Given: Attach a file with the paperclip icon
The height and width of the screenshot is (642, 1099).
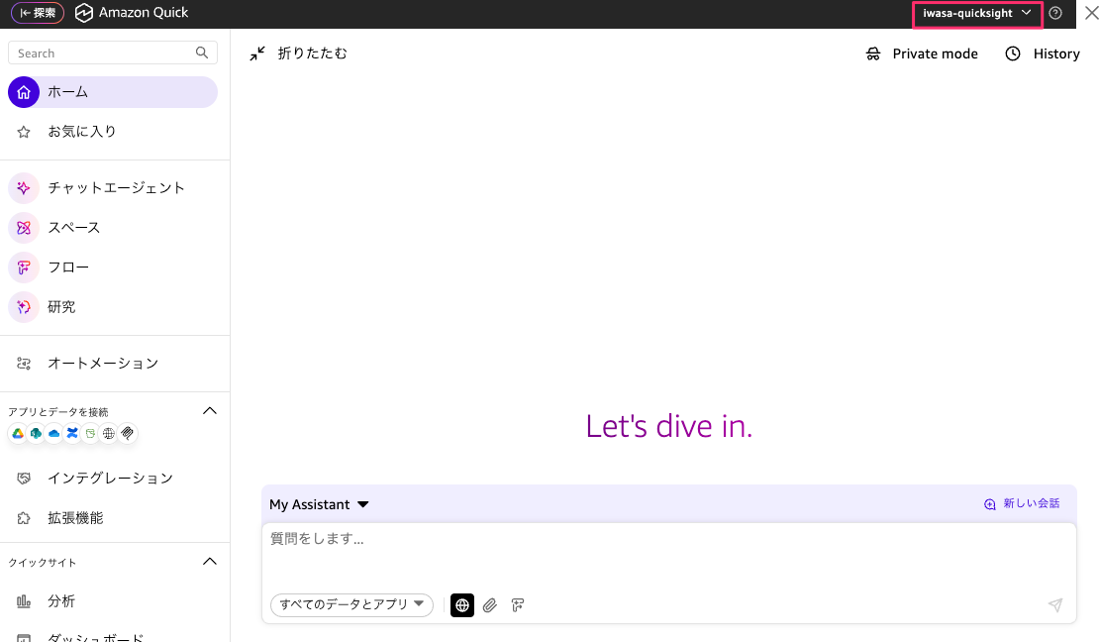Looking at the screenshot, I should pos(490,605).
